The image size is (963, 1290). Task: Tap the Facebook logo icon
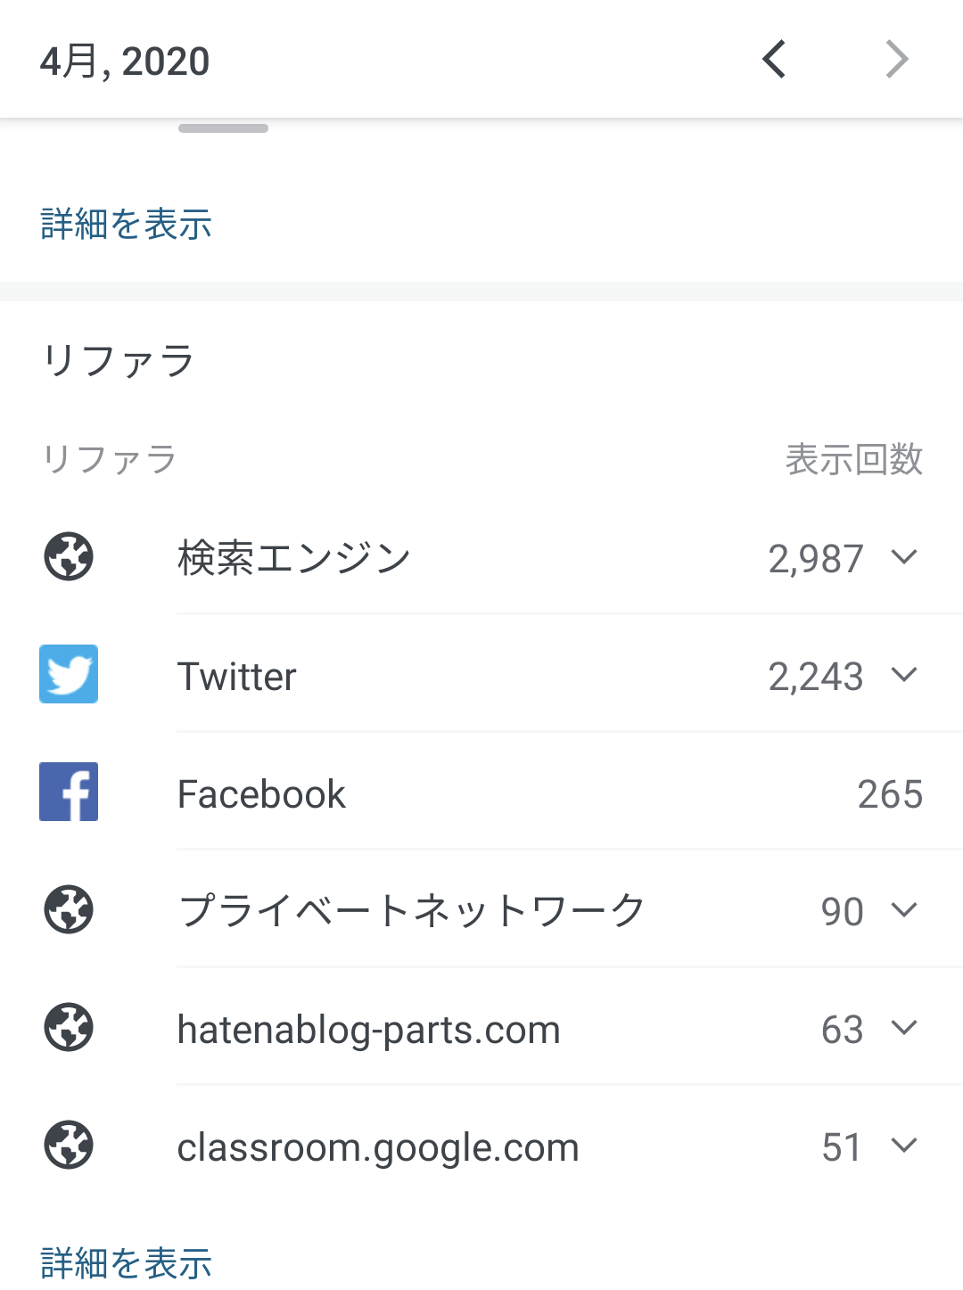(x=69, y=792)
